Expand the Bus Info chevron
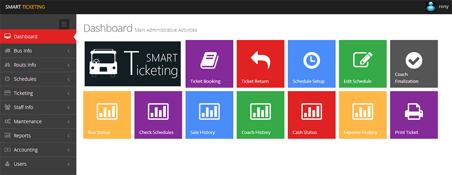This screenshot has width=452, height=175. pos(69,51)
